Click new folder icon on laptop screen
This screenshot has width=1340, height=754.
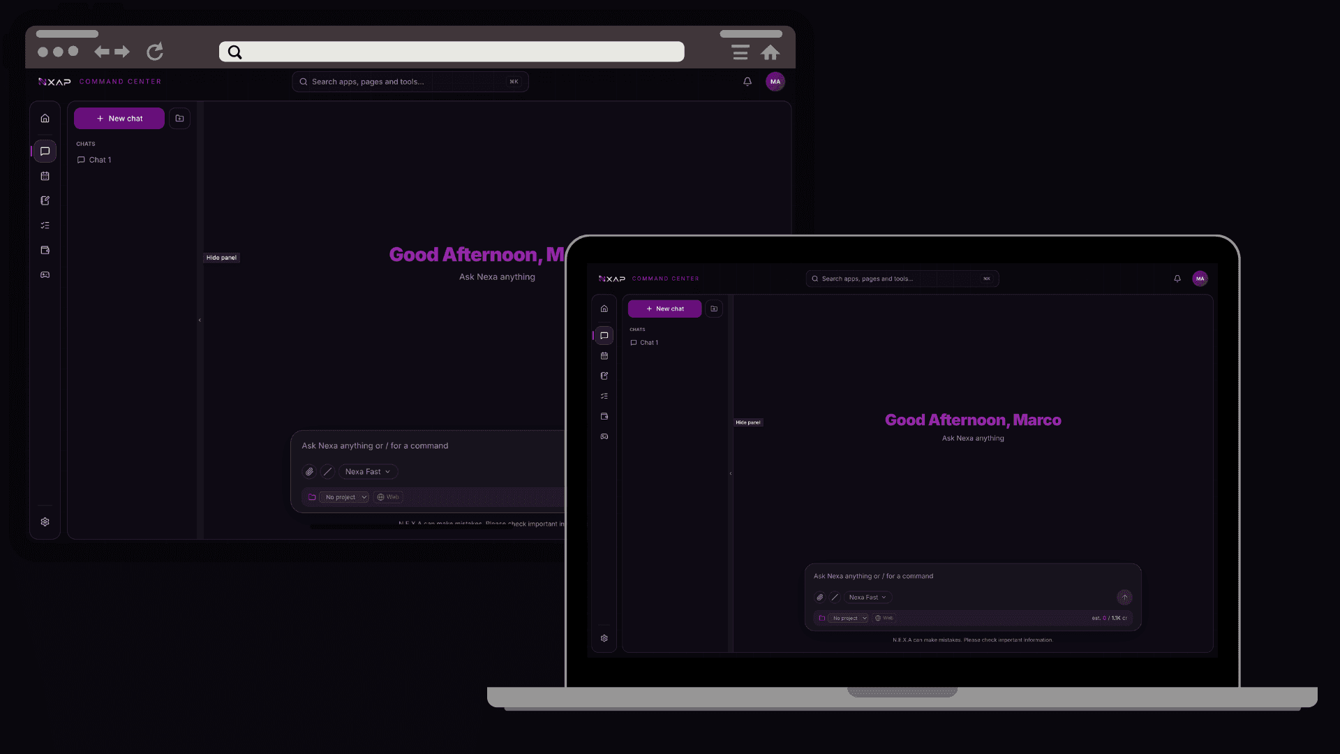click(714, 309)
